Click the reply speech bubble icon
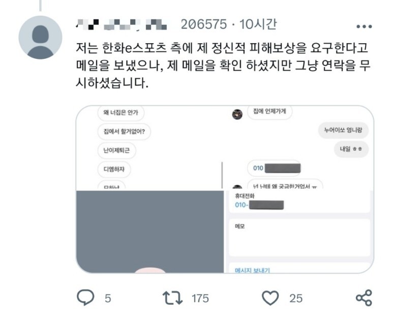The width and height of the screenshot is (393, 320). tap(85, 298)
